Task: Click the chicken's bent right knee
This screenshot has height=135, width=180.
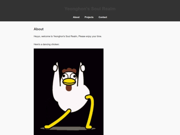Action: click(89, 97)
